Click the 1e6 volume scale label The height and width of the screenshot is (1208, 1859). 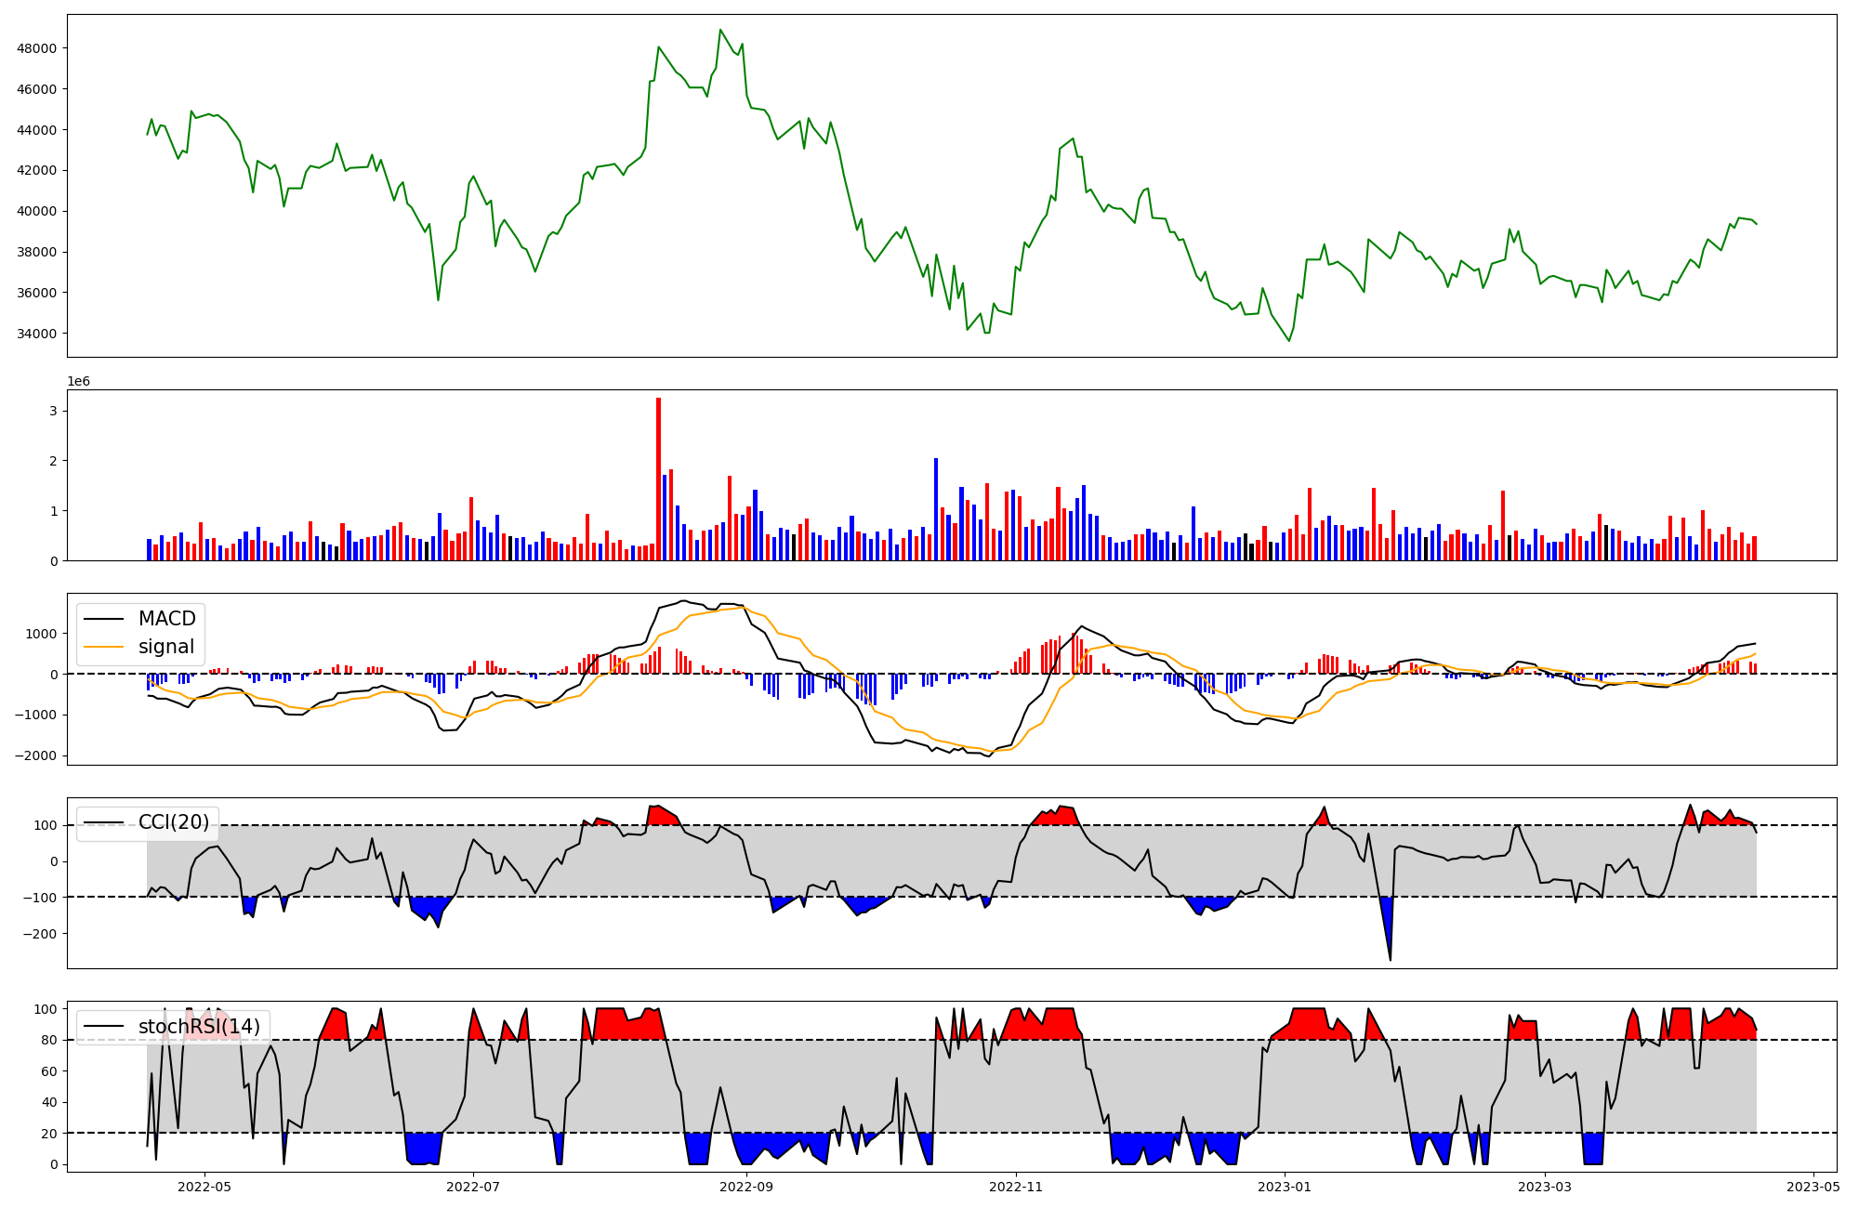click(x=78, y=381)
